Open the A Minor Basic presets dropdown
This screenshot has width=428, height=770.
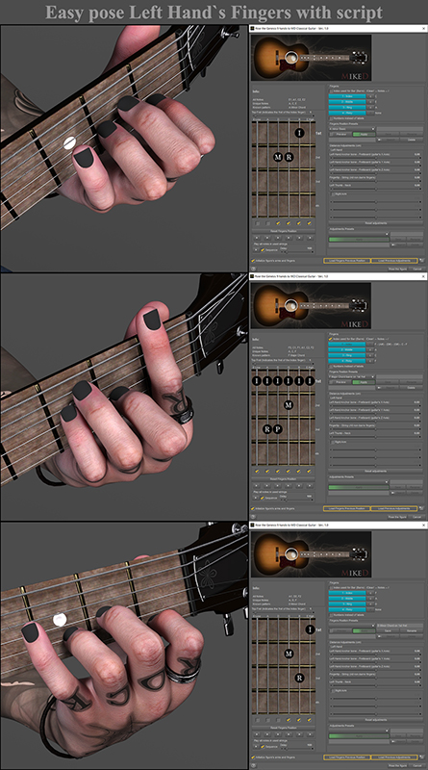pos(352,129)
